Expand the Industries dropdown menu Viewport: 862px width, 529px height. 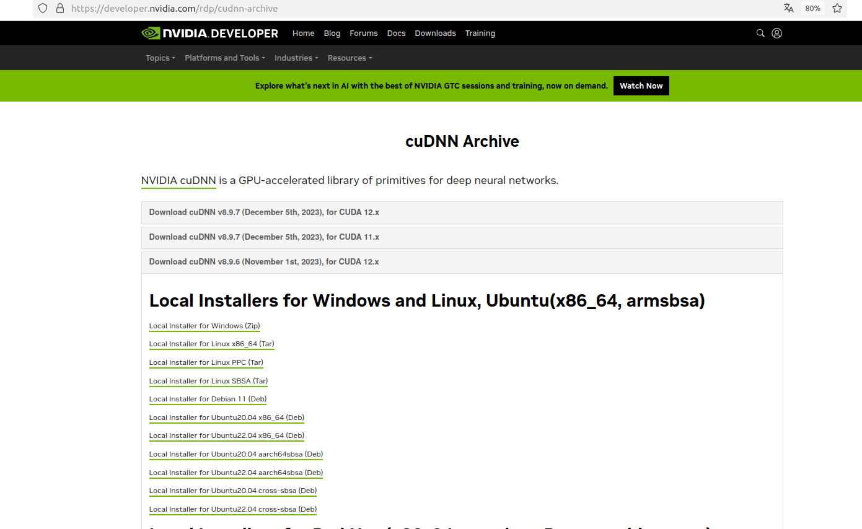(x=296, y=58)
